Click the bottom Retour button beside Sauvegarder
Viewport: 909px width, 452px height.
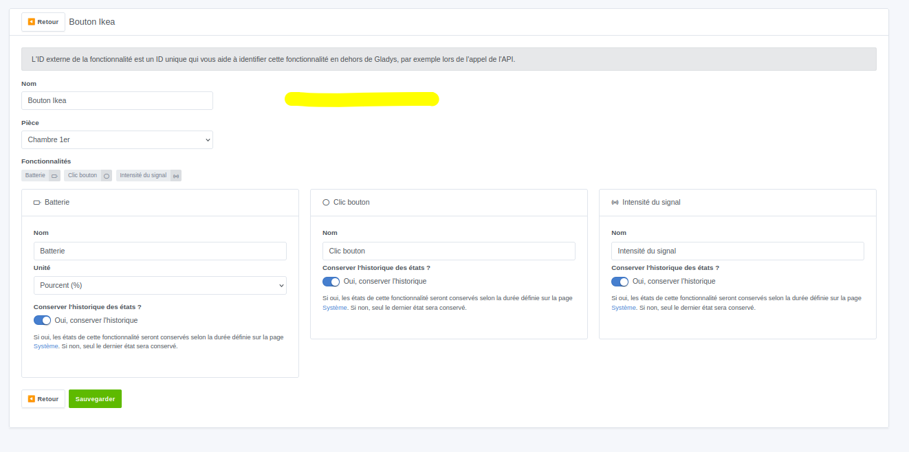tap(43, 399)
